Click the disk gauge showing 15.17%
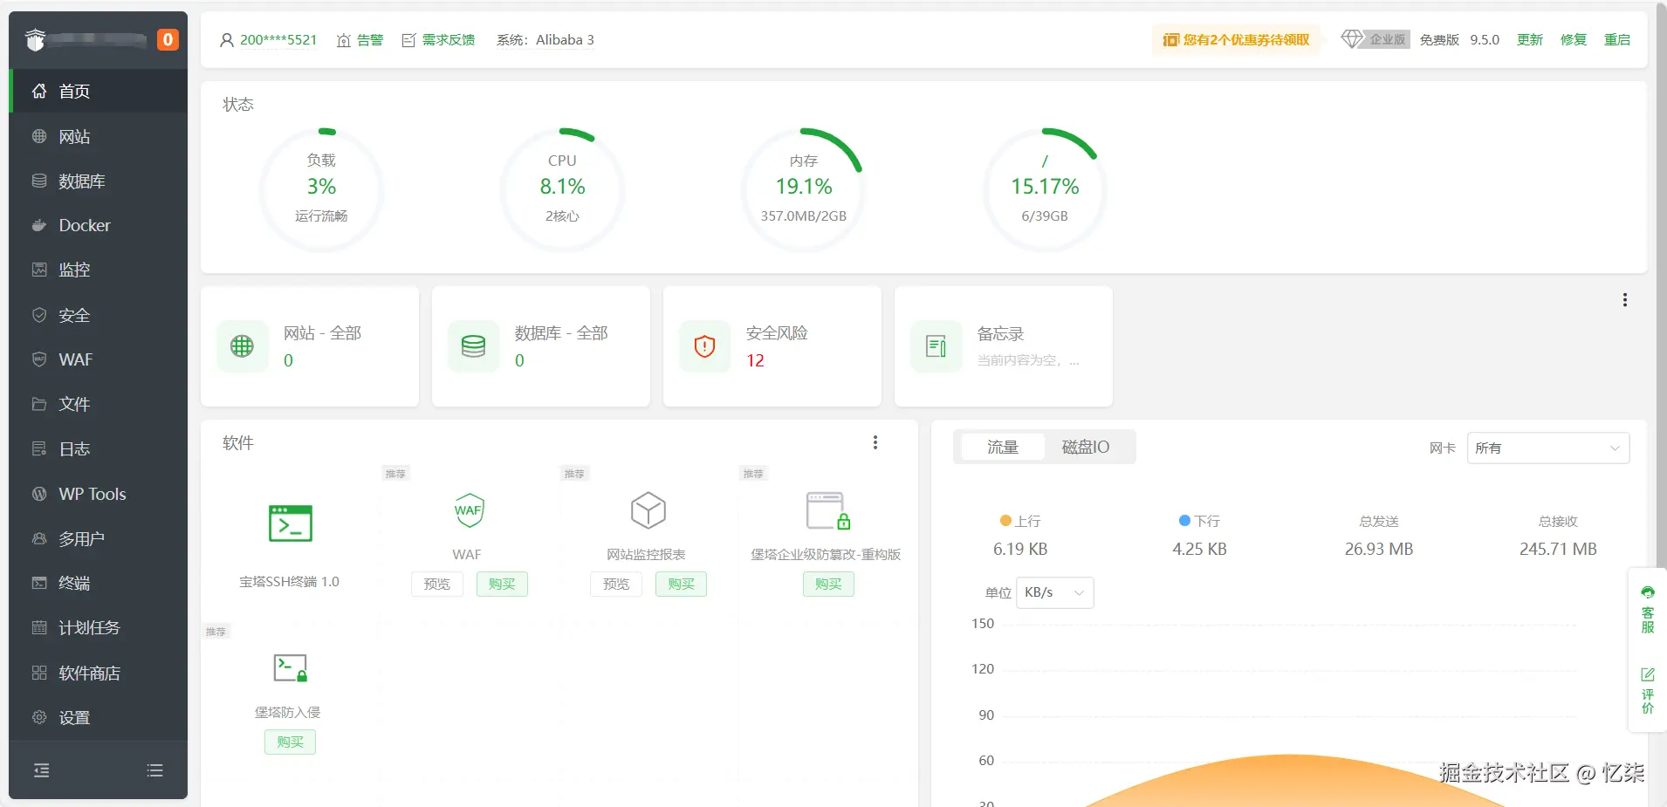The height and width of the screenshot is (807, 1667). coord(1045,189)
